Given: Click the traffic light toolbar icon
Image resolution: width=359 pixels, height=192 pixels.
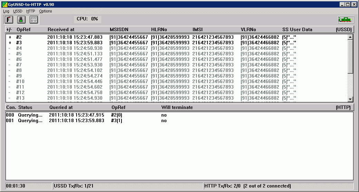Looking at the screenshot, I should click(x=21, y=20).
